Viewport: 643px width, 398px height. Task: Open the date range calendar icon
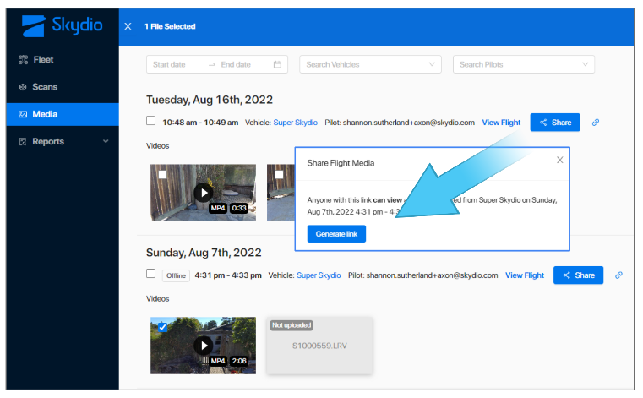pyautogui.click(x=277, y=64)
